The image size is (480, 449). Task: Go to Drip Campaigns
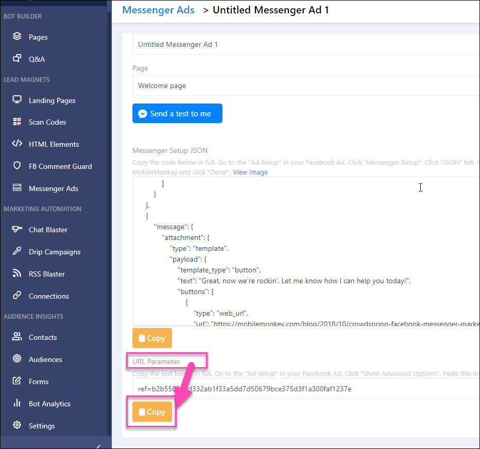click(55, 252)
